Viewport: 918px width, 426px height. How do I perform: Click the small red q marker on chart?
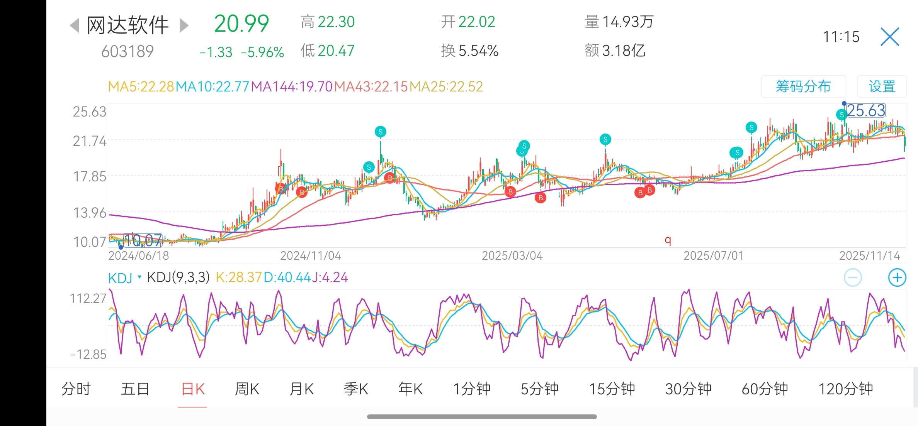[668, 240]
